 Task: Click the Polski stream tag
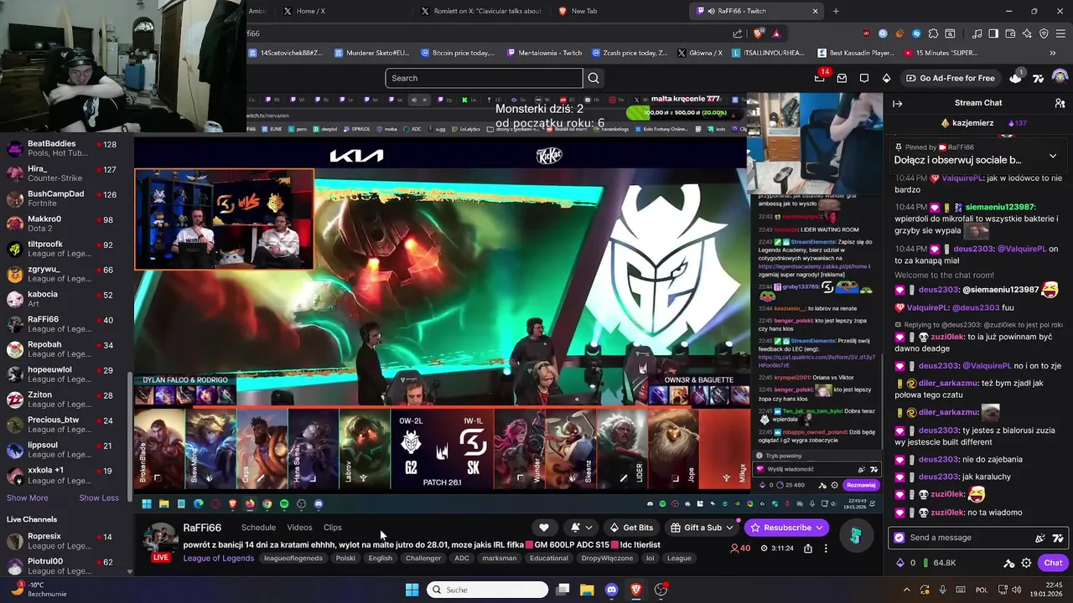[x=345, y=559]
